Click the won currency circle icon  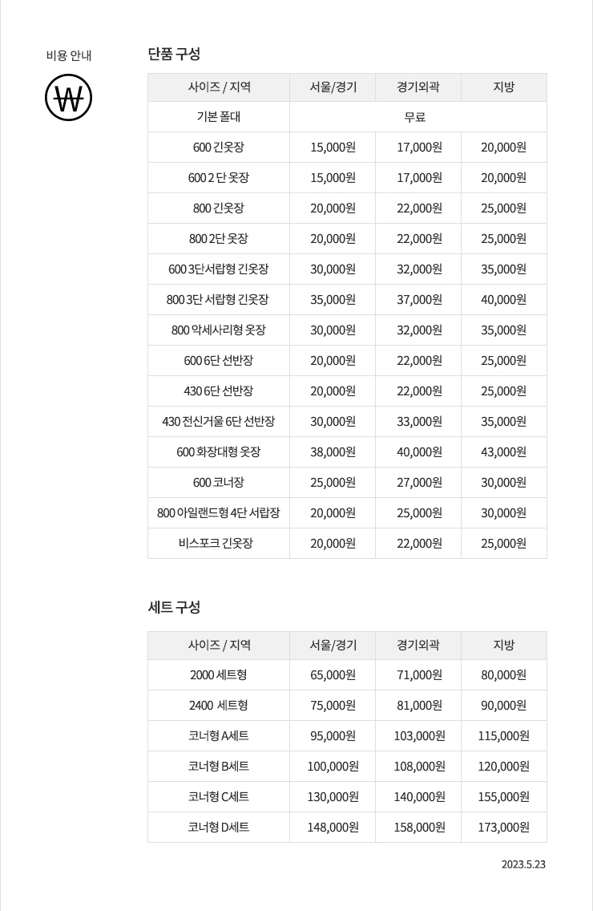[x=69, y=98]
